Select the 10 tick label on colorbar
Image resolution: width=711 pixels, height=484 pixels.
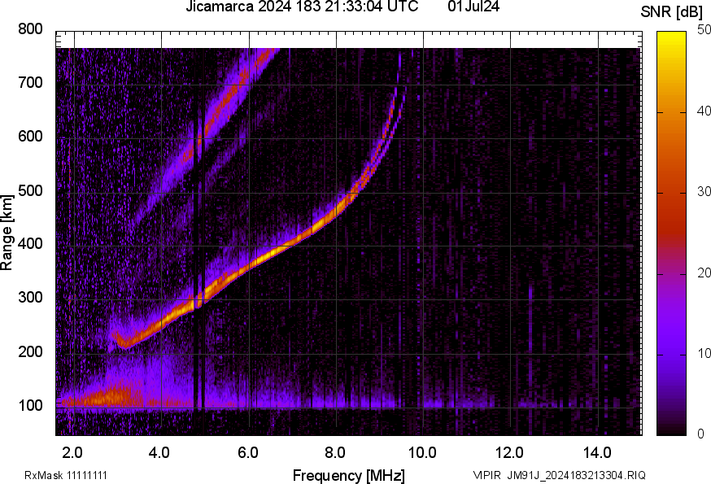pyautogui.click(x=704, y=354)
